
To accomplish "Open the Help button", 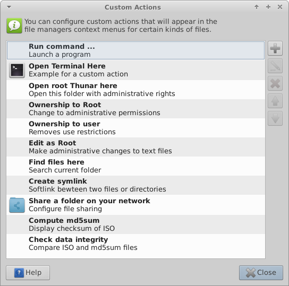I will pyautogui.click(x=28, y=273).
